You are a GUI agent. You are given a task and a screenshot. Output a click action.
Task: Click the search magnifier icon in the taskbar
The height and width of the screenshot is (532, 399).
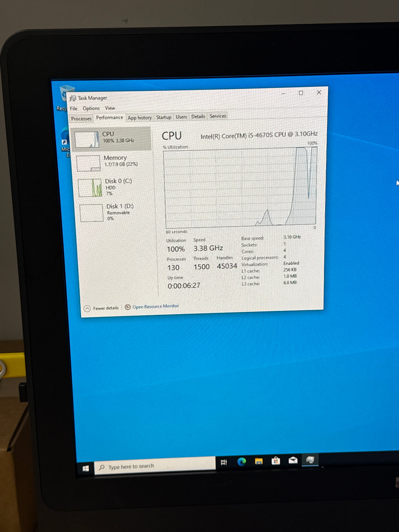tap(102, 467)
